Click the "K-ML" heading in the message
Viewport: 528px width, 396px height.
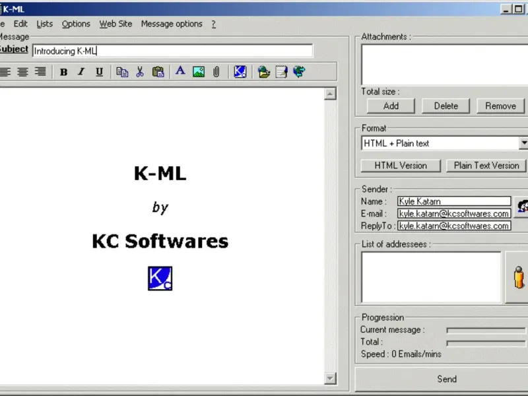pos(160,174)
